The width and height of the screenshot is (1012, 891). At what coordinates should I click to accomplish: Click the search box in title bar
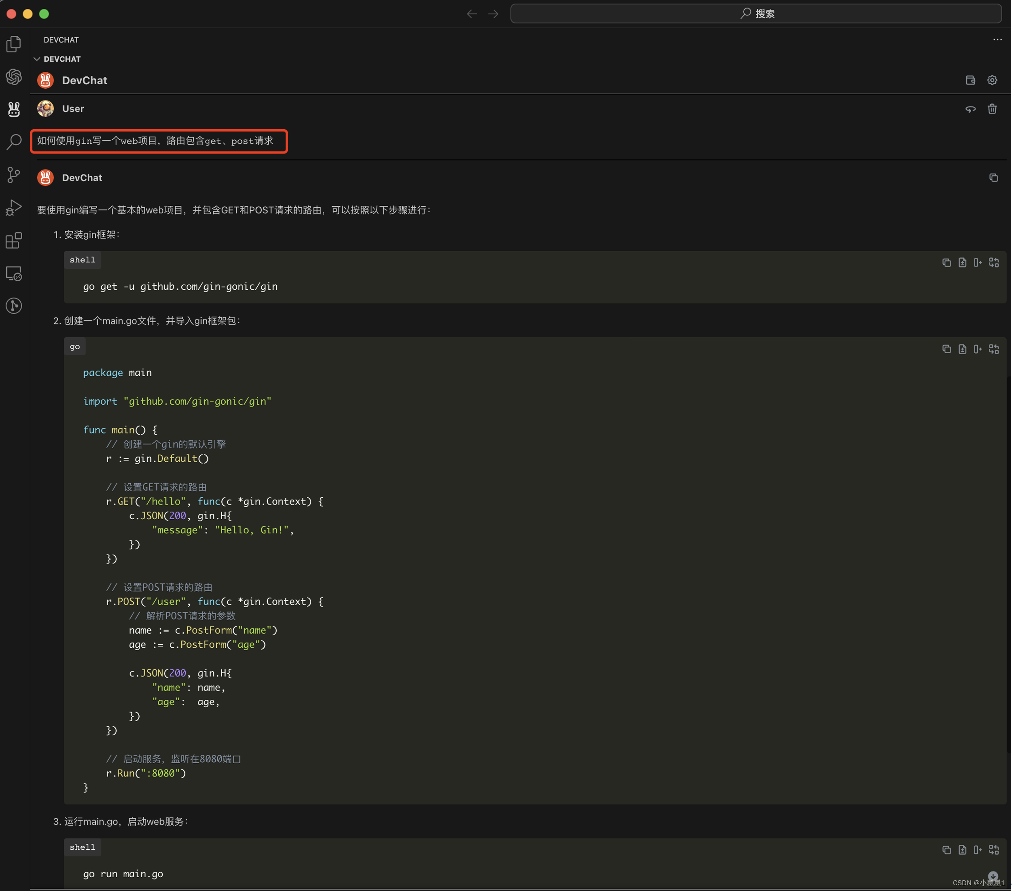[x=756, y=13]
